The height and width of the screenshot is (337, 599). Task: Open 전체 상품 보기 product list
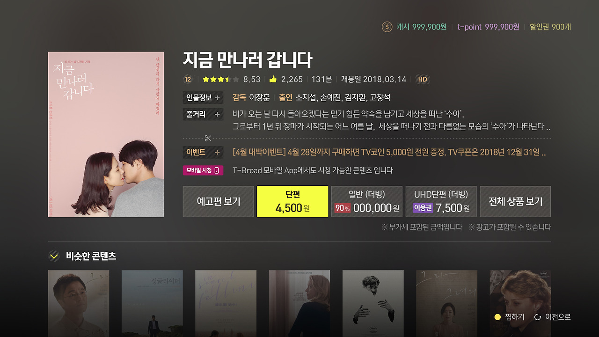[515, 201]
